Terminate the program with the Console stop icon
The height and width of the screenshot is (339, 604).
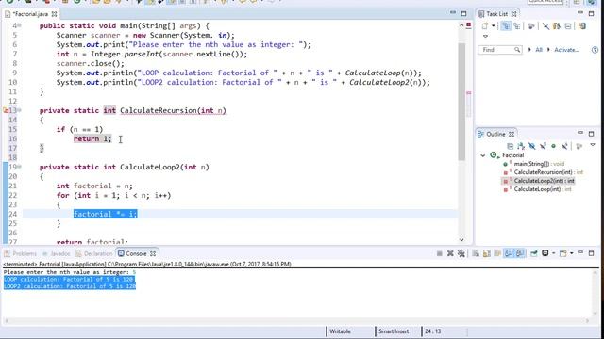pyautogui.click(x=439, y=253)
